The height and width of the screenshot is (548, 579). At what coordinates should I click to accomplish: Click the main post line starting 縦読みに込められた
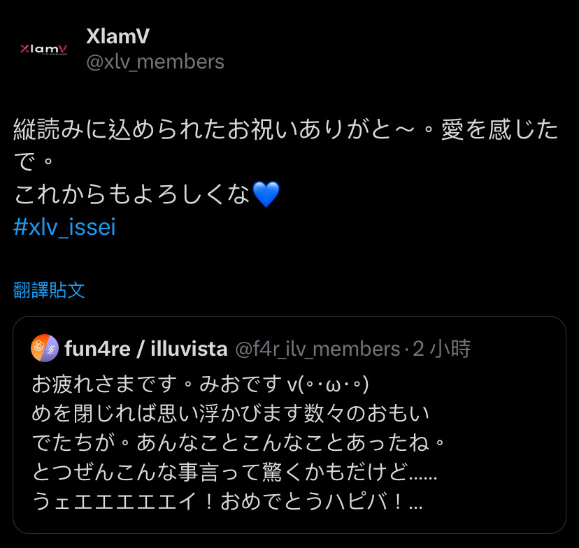pyautogui.click(x=286, y=129)
